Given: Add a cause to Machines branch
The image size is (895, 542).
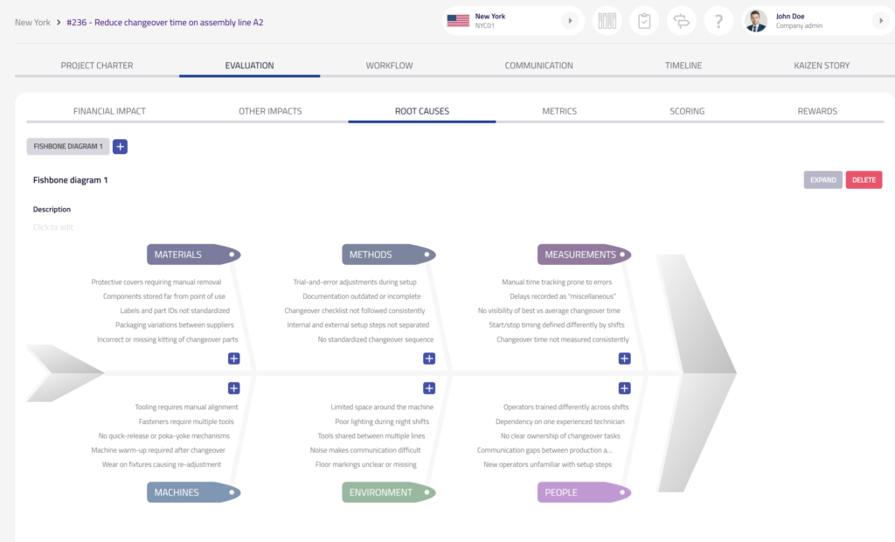Looking at the screenshot, I should 233,388.
